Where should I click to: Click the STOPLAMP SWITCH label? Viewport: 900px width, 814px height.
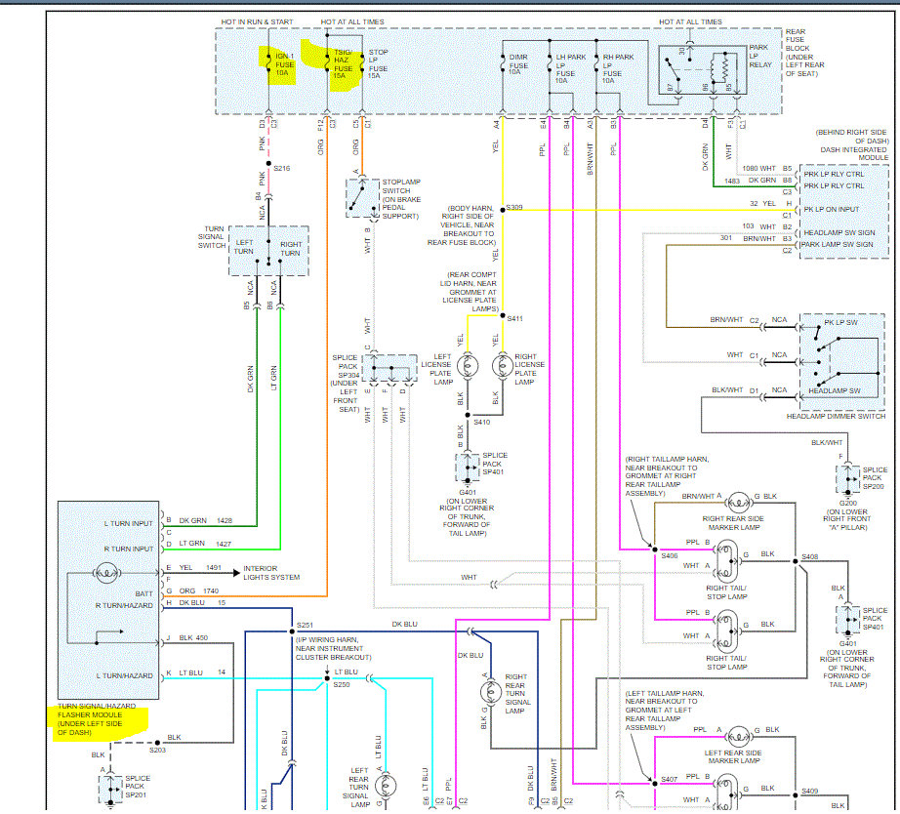(401, 199)
